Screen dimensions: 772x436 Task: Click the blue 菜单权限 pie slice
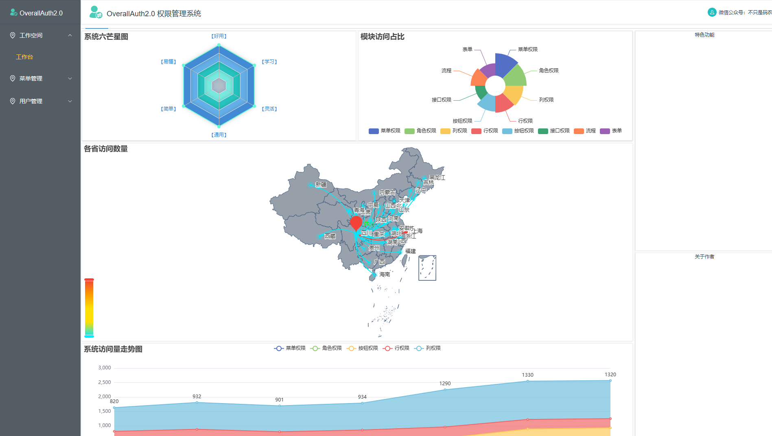(x=505, y=65)
